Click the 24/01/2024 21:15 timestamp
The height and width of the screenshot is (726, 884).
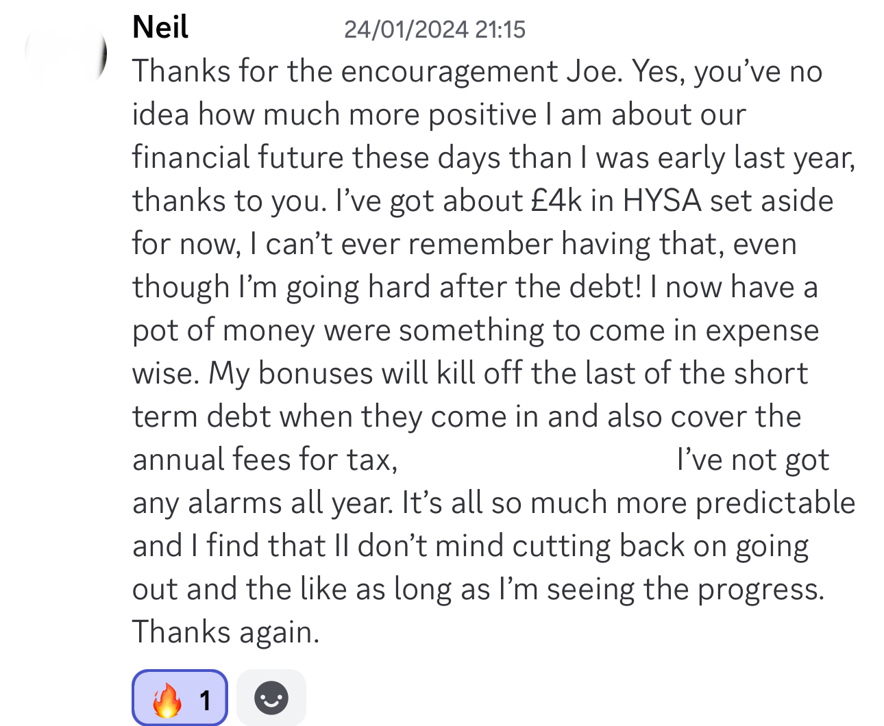click(x=434, y=29)
